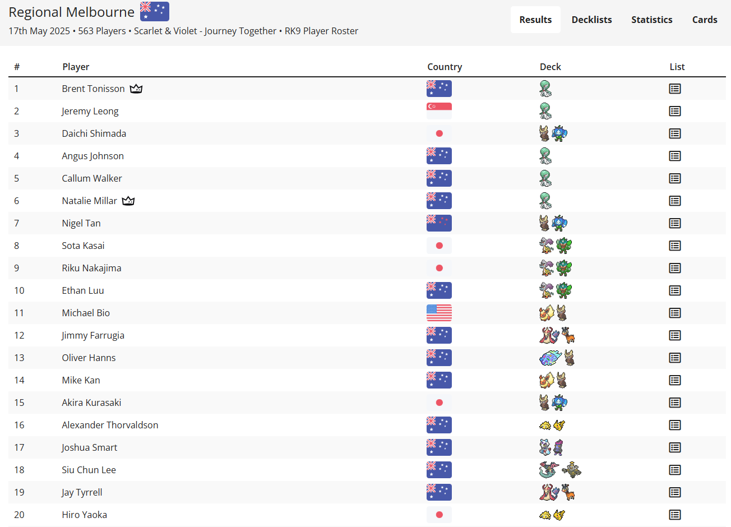
Task: Open Ethan Luu's decklist icon
Action: [675, 290]
